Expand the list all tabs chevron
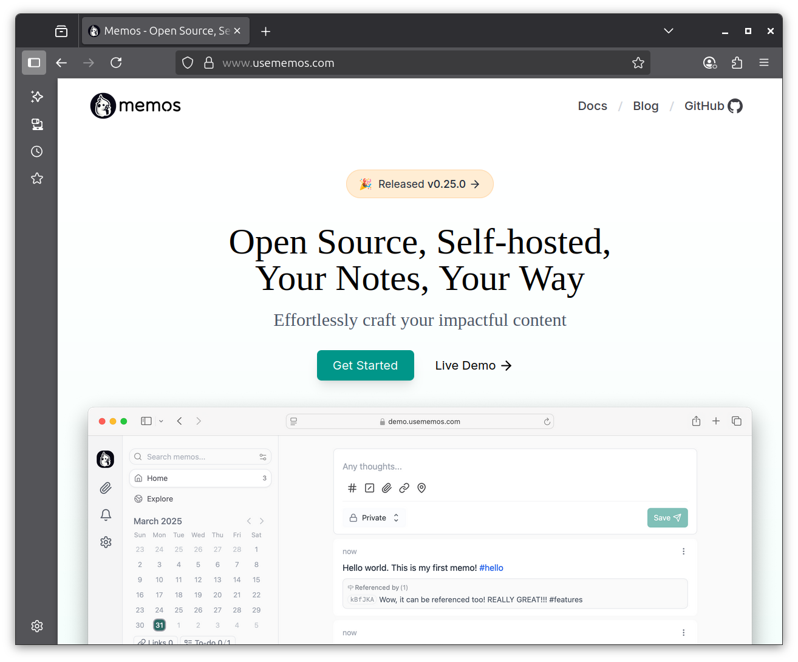The height and width of the screenshot is (662, 798). [x=669, y=31]
